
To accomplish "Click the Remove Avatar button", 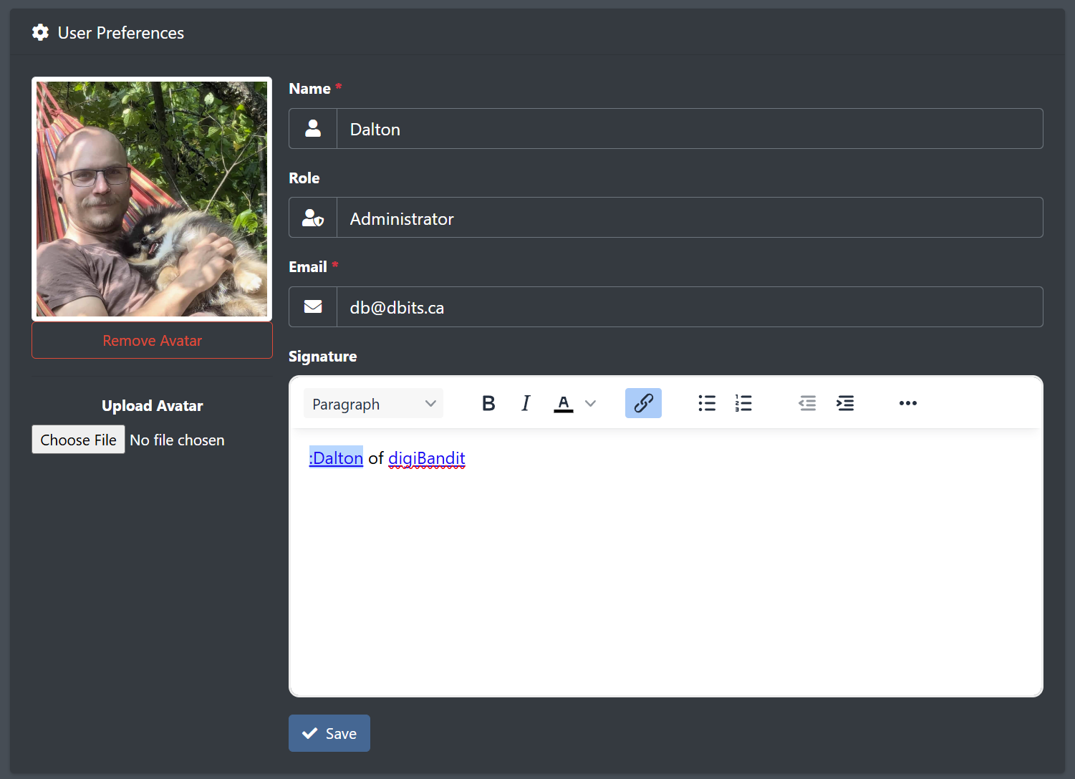I will click(x=152, y=341).
